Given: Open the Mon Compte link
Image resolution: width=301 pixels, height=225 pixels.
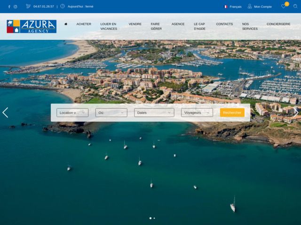Looking at the screenshot, I should click(263, 7).
